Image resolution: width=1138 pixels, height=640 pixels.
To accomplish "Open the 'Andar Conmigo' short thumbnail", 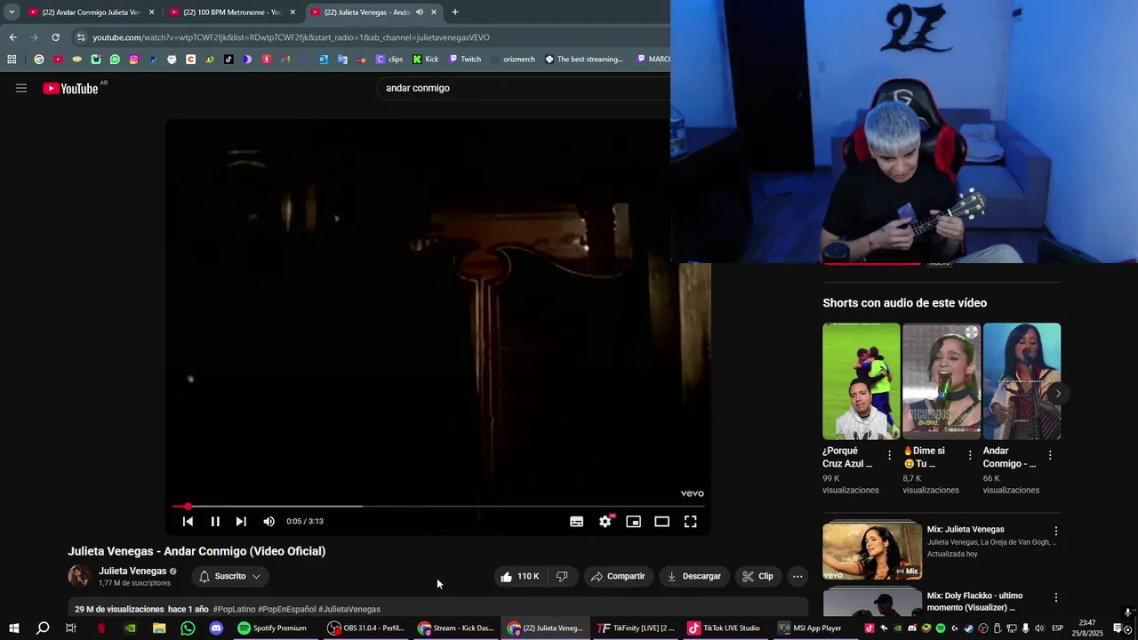I will [x=1022, y=381].
